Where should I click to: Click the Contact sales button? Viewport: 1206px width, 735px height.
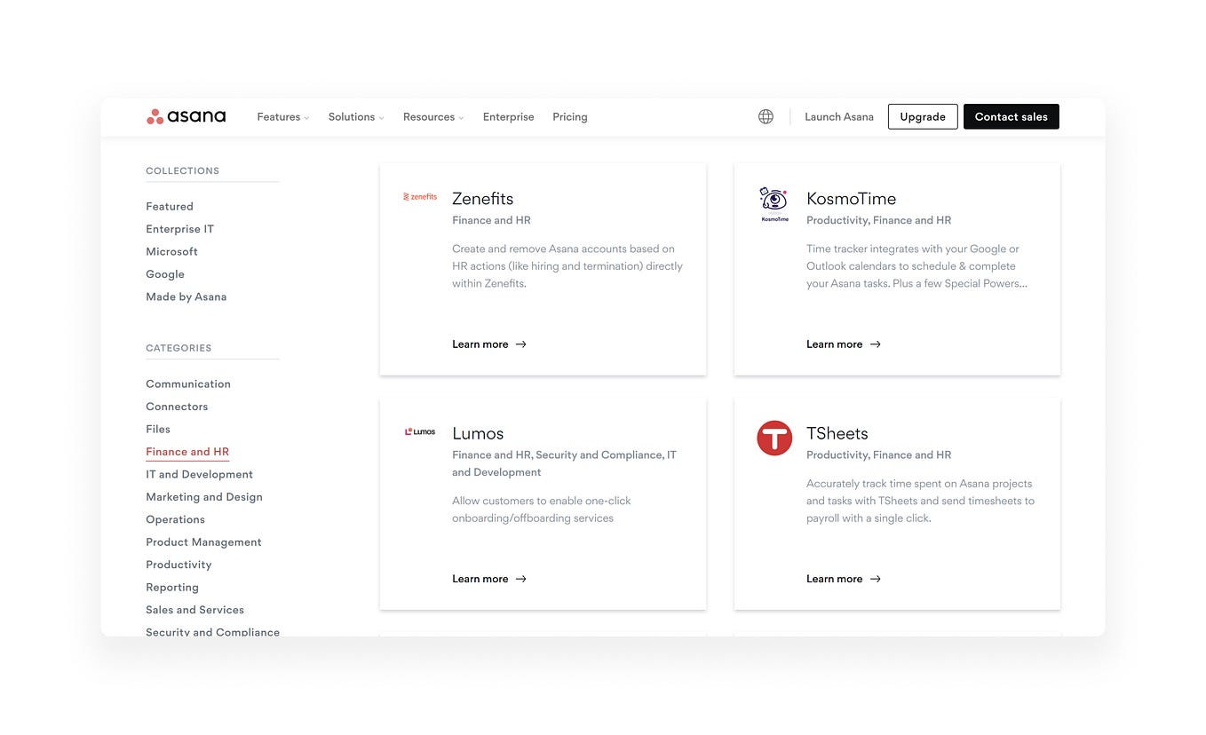[1011, 116]
